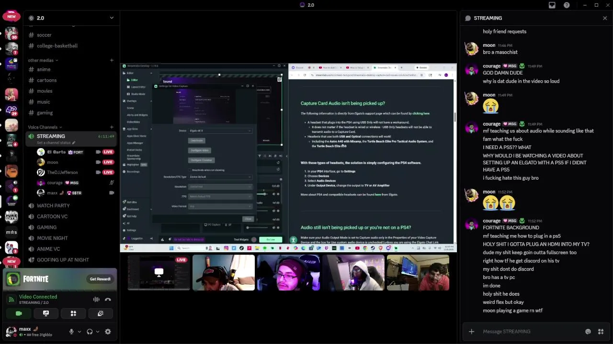Click Deactivate button in video capture settings
613x344 pixels.
(x=197, y=140)
